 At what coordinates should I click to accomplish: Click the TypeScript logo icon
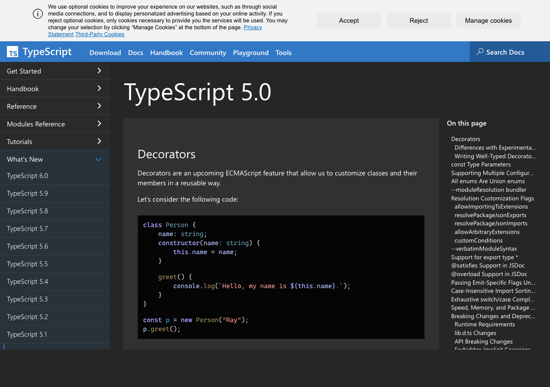(12, 52)
